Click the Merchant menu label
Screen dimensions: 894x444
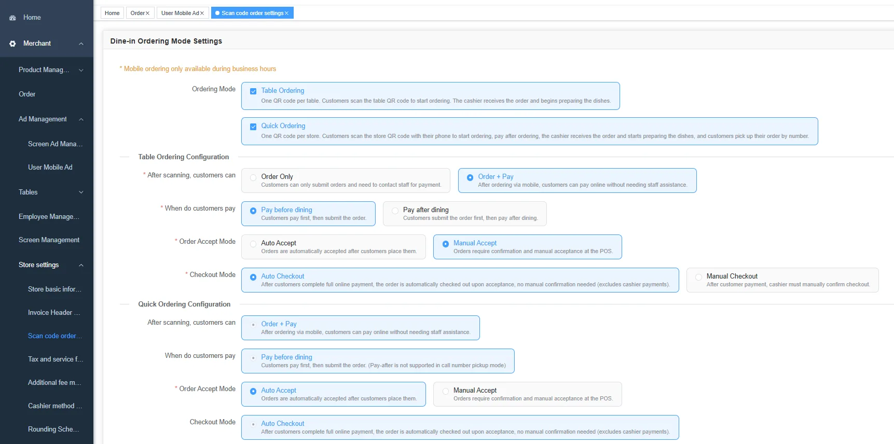coord(37,44)
